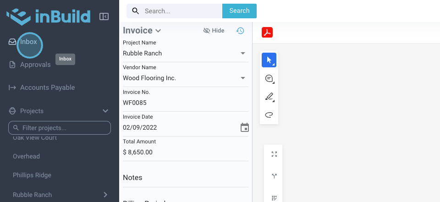The image size is (440, 202).
Task: Click the split arrows icon in viewer toolbar
Action: (x=274, y=176)
